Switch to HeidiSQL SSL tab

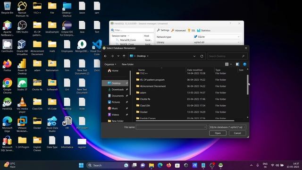[x=192, y=30]
